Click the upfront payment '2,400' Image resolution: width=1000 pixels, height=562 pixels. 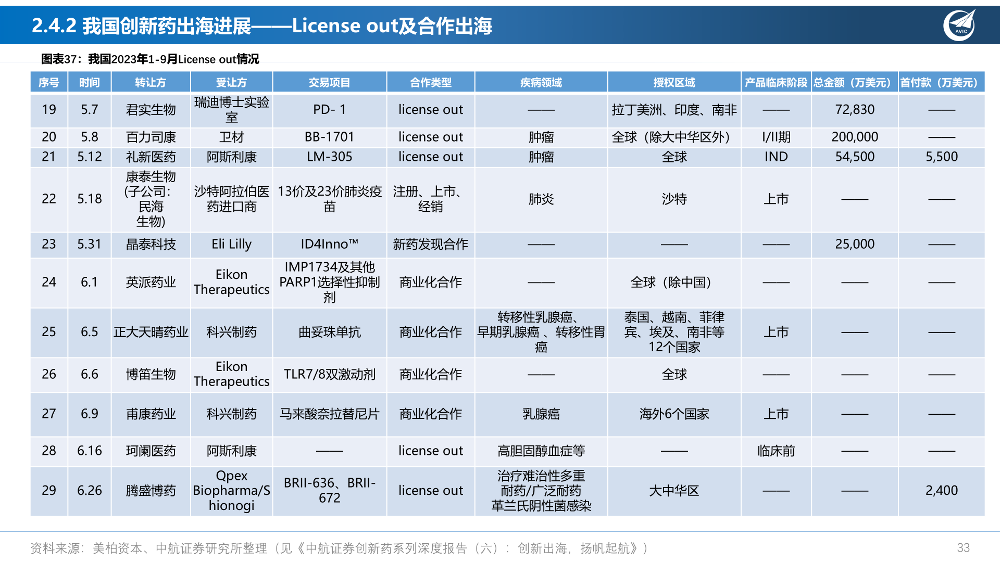pos(942,491)
